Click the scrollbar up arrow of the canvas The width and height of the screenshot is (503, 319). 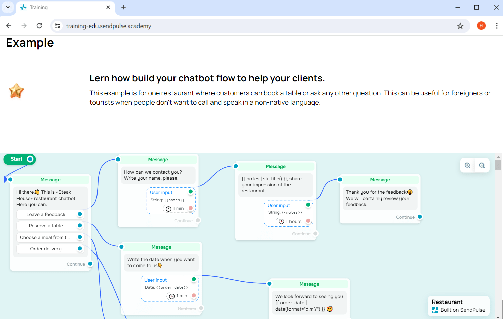point(498,157)
